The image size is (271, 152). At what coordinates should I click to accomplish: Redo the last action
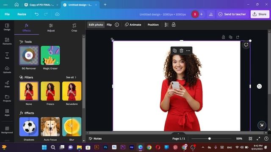46,14
